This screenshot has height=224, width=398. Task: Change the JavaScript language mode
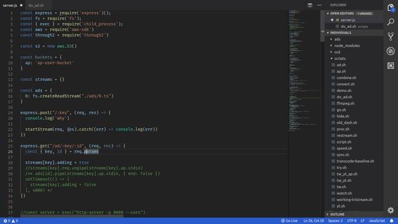[x=377, y=221]
